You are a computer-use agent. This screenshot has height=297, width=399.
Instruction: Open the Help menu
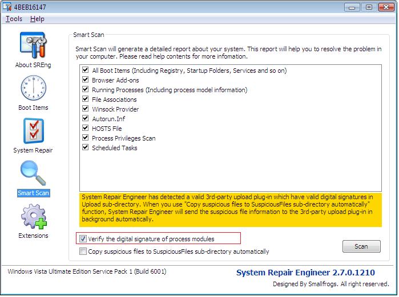(x=37, y=19)
